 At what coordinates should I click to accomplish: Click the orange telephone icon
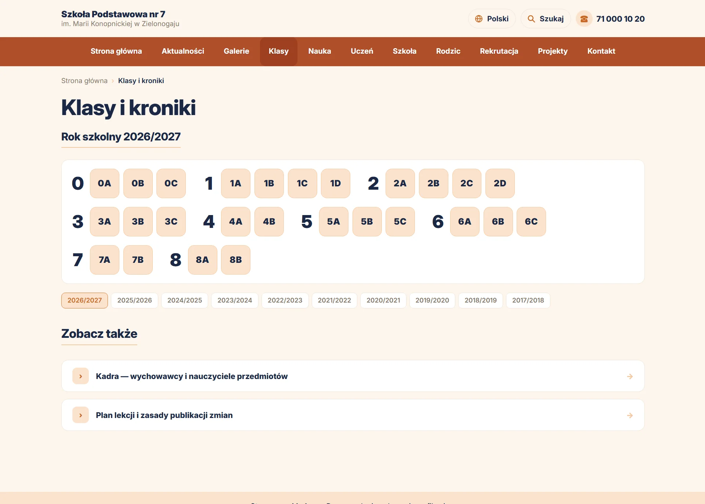point(584,19)
